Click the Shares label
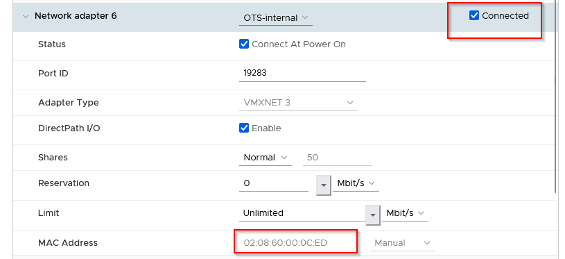The width and height of the screenshot is (565, 259). coord(53,158)
